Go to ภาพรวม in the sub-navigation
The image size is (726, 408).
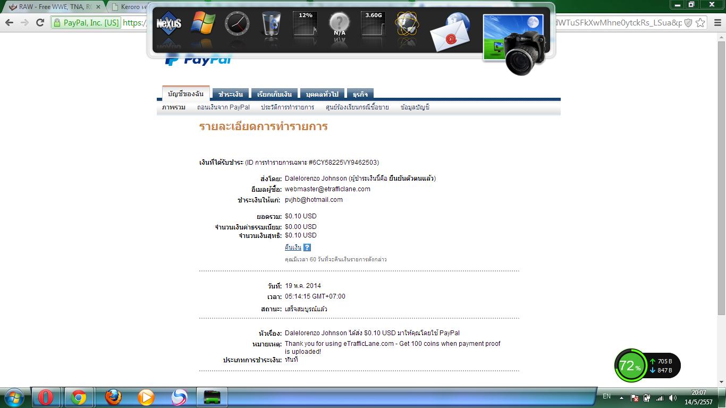174,107
